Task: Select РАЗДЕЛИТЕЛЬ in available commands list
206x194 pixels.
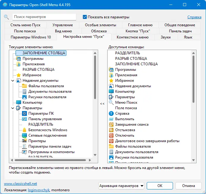Action: 127,53
